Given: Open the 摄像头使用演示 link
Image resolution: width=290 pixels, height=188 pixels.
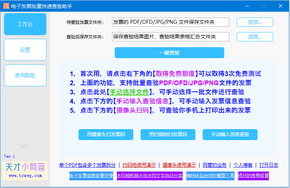Looking at the screenshot, I should (179, 165).
